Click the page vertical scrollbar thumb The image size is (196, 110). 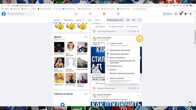195,37
